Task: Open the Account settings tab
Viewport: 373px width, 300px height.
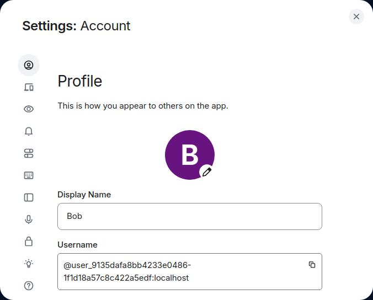Action: click(29, 65)
